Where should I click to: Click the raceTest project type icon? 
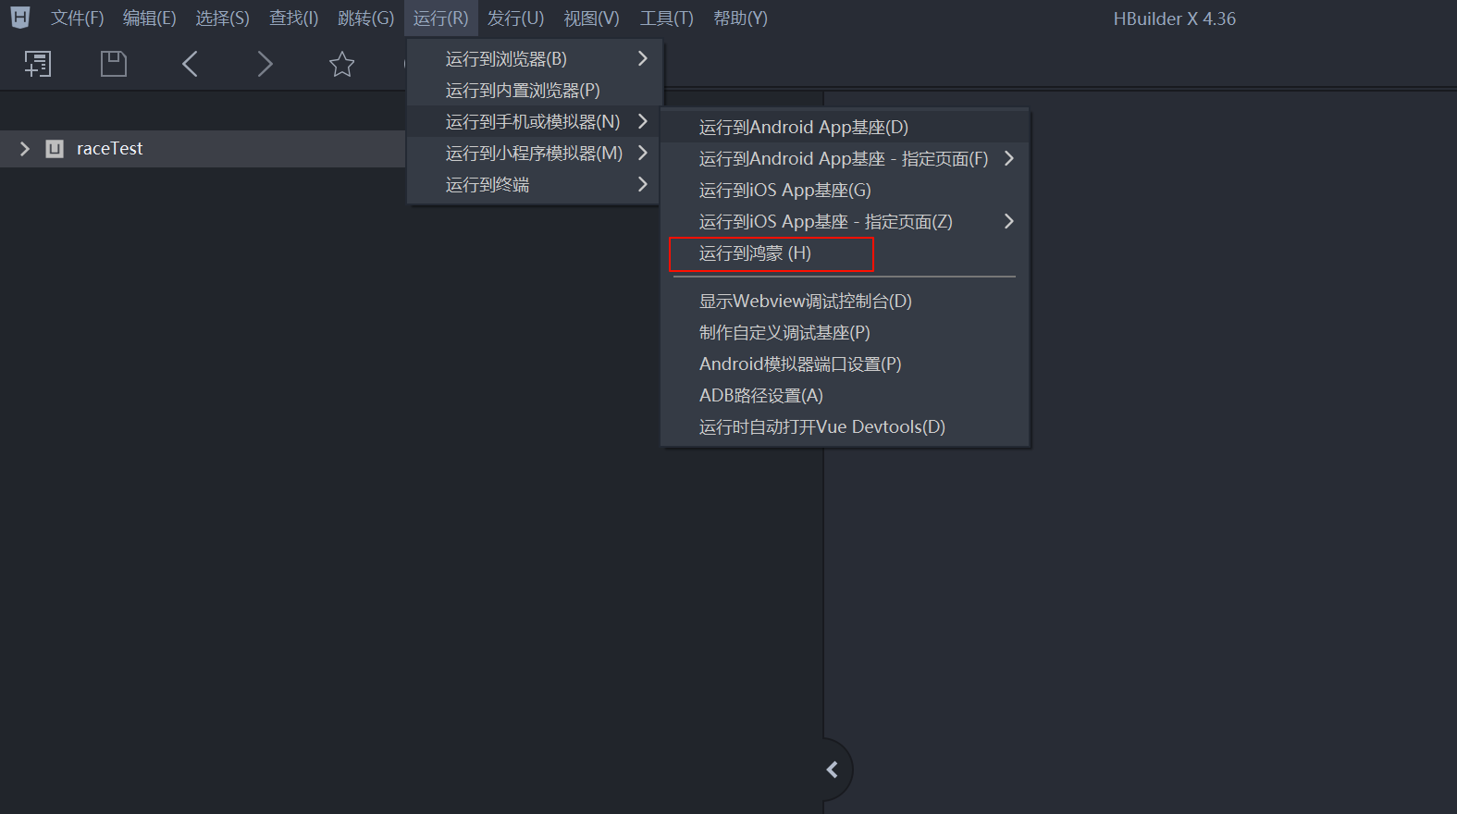(55, 149)
